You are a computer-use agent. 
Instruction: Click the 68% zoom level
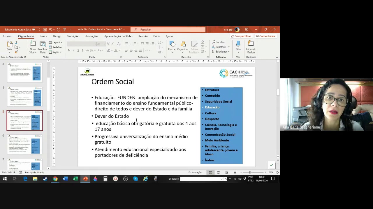pos(271,172)
